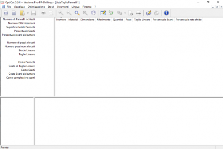
Task: Click the stock panels pencil icon
Action: pos(148,13)
